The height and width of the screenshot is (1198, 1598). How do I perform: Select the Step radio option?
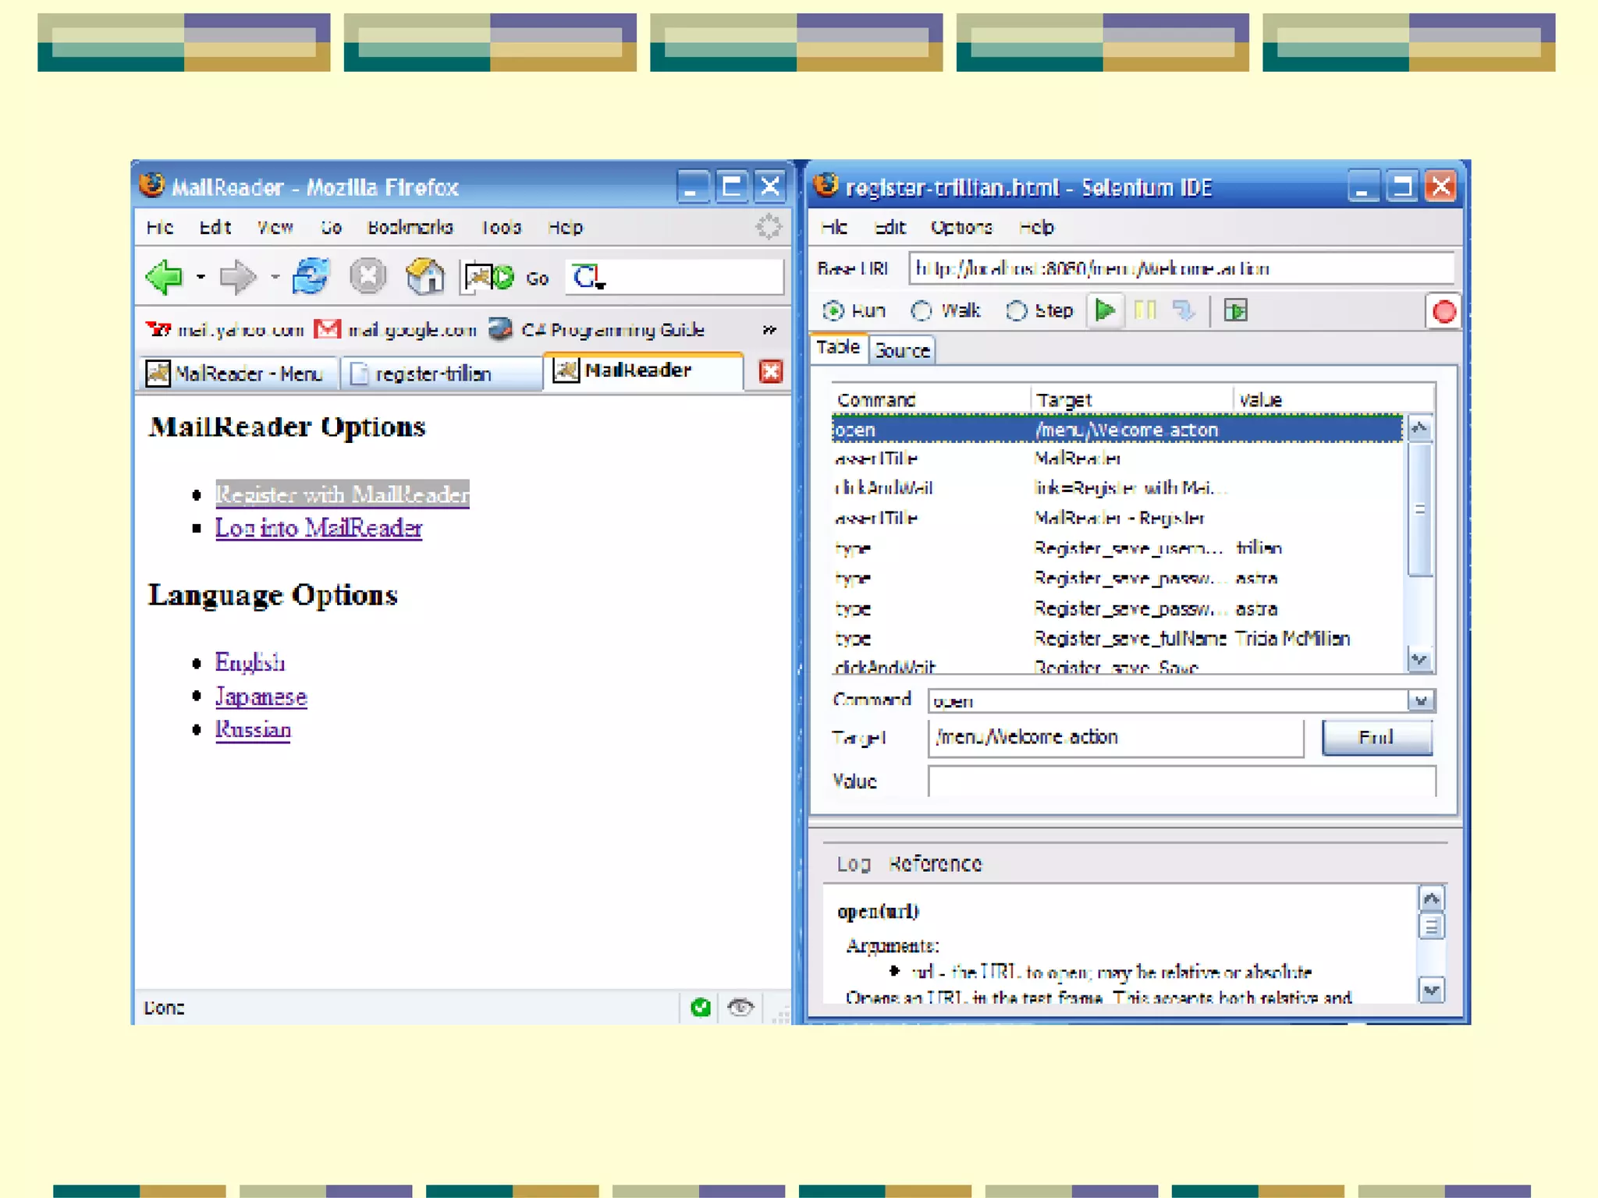point(1016,311)
